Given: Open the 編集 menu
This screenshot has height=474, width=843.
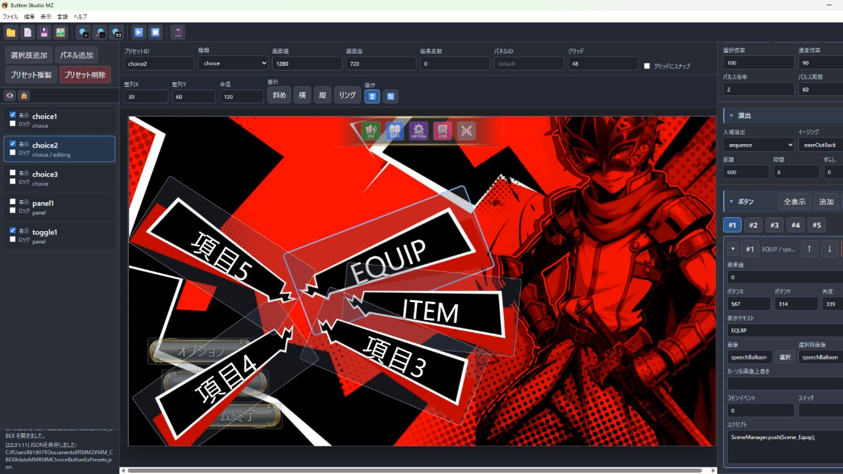Looking at the screenshot, I should click(30, 16).
